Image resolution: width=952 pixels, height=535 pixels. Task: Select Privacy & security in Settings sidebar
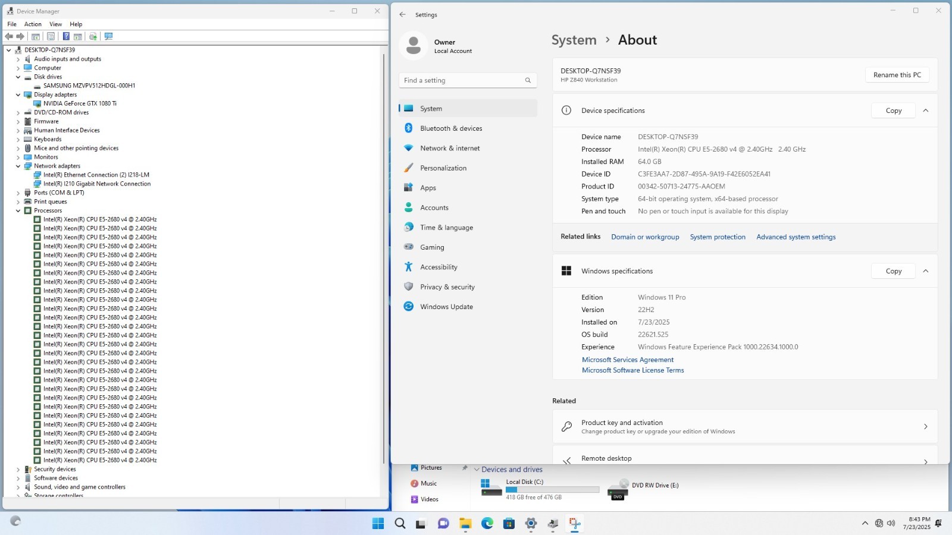tap(468, 287)
